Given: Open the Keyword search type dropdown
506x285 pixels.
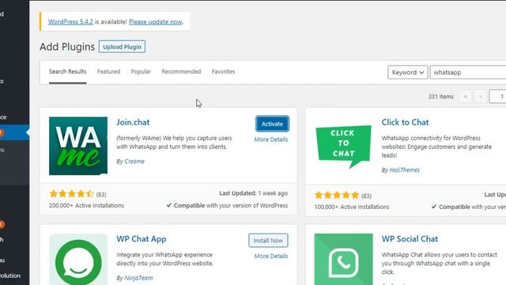Looking at the screenshot, I should [x=408, y=72].
